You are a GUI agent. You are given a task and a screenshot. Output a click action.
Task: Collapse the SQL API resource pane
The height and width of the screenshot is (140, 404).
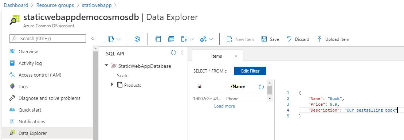click(x=182, y=52)
